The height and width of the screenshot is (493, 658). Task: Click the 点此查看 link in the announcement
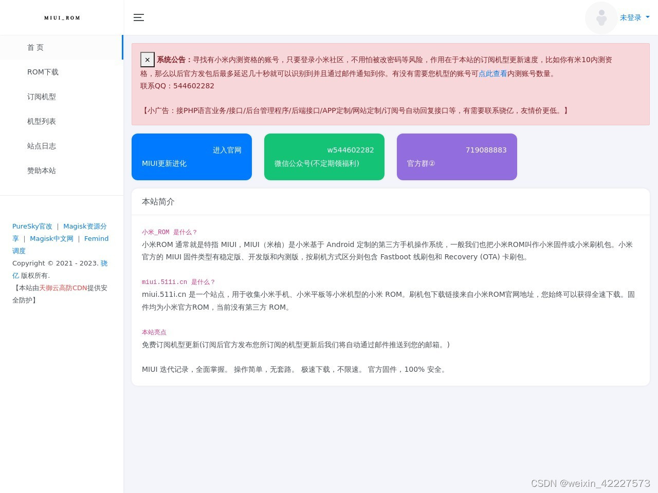492,73
